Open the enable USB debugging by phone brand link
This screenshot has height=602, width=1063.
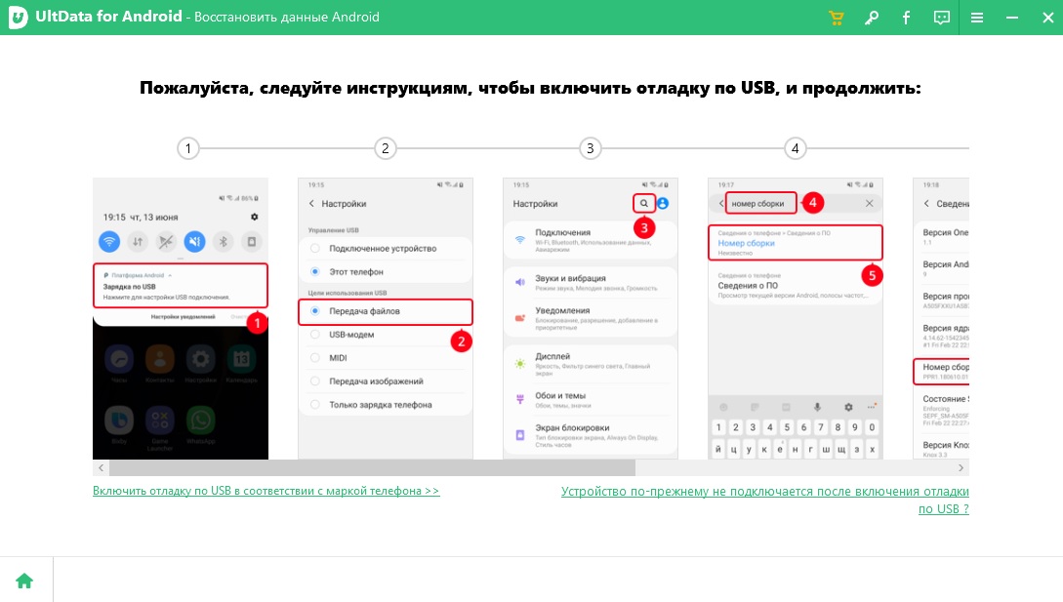click(x=266, y=491)
